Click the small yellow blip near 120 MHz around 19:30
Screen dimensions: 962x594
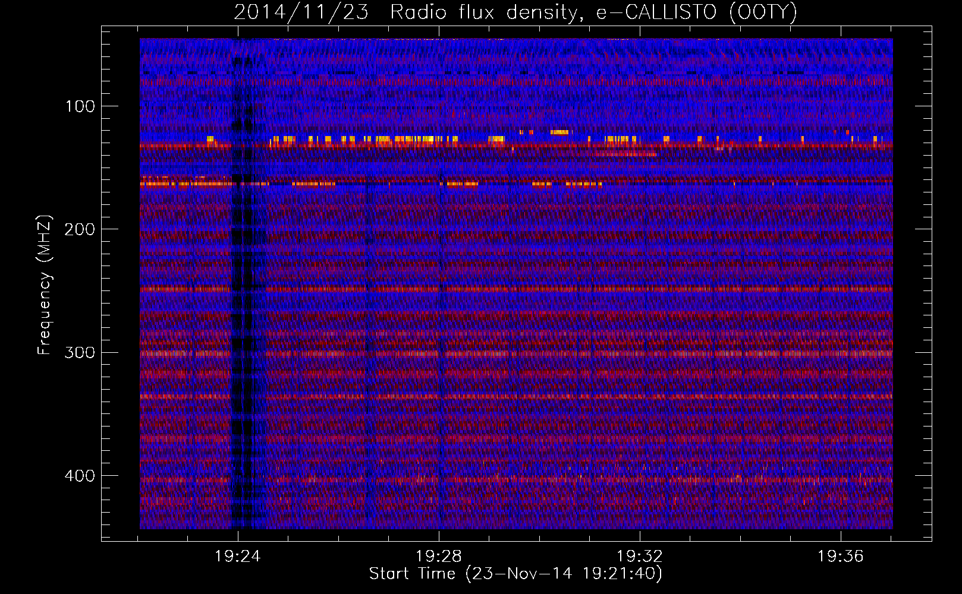(x=559, y=132)
